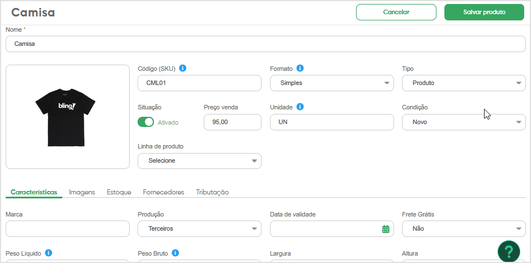Open the Formato dropdown showing Simples

[332, 83]
